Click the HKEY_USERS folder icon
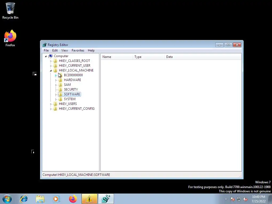272x204 pixels. (56, 104)
